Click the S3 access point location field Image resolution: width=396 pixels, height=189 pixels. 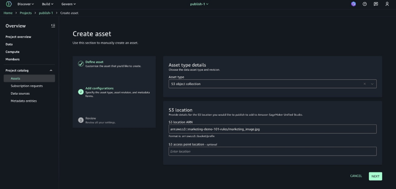272,151
